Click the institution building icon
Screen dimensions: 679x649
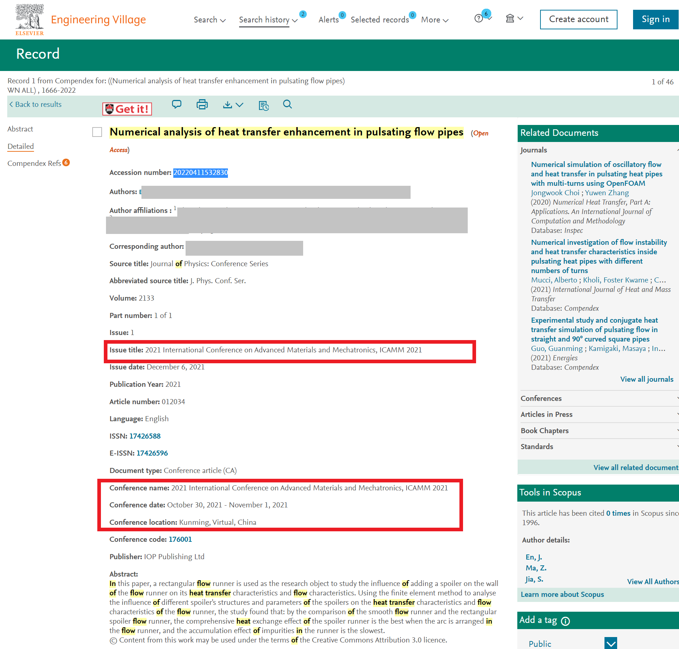pyautogui.click(x=510, y=18)
